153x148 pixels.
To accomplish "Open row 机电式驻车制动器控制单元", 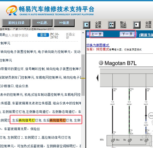I will pyautogui.click(x=40, y=95).
